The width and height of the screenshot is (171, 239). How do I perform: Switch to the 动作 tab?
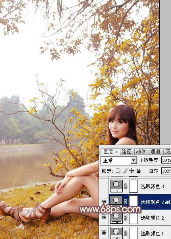coord(141,152)
